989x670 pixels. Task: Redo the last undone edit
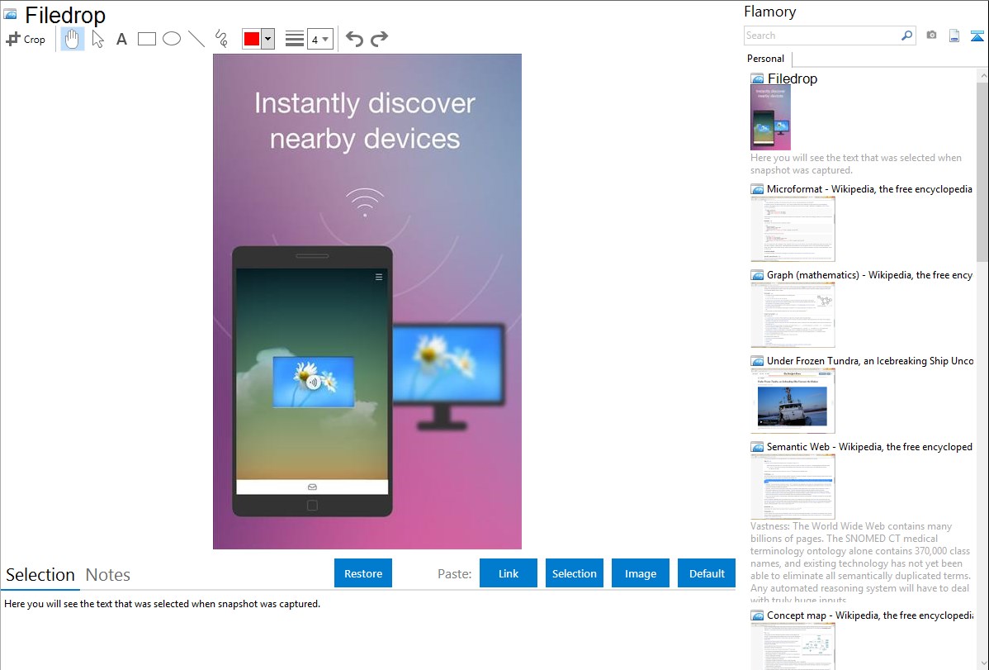click(379, 39)
